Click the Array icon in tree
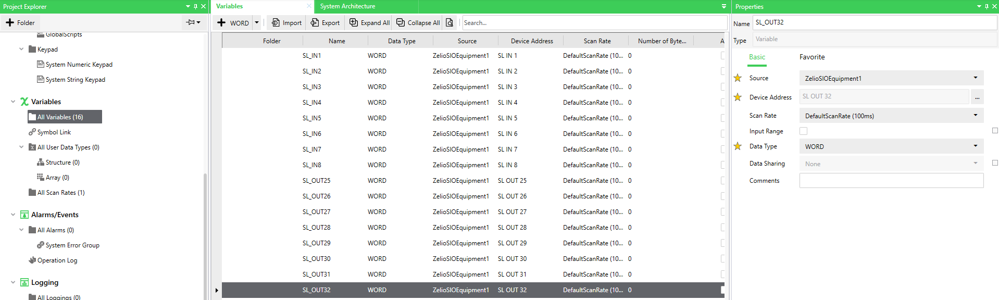999x300 pixels. (41, 177)
